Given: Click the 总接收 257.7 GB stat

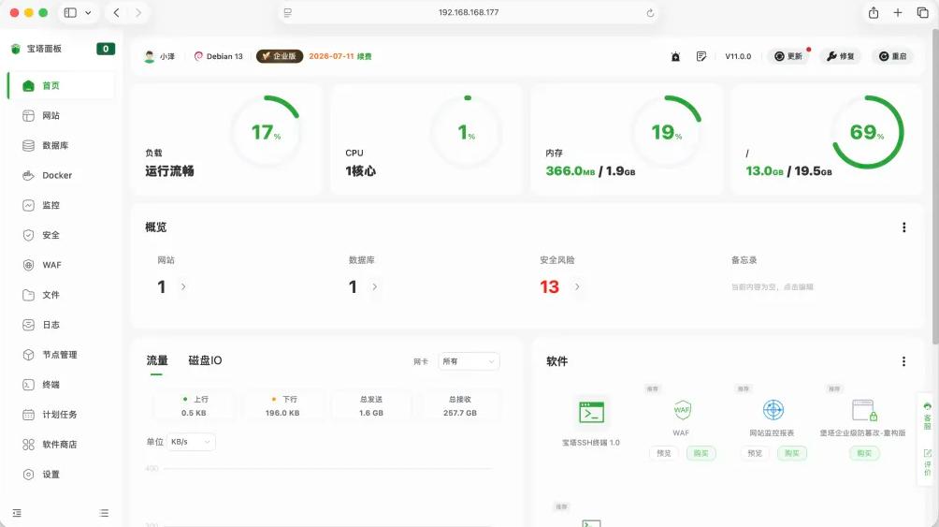Looking at the screenshot, I should (460, 406).
